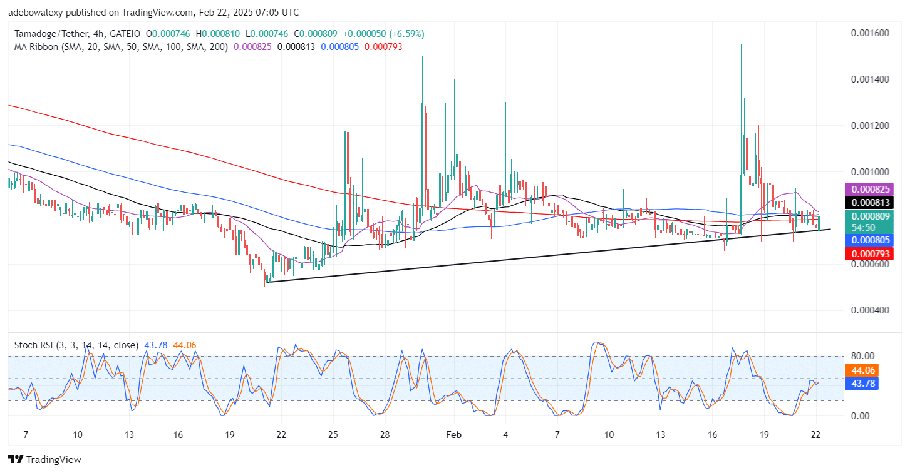
Task: Click the 43.78 value in Stoch RSI legend
Action: [157, 345]
